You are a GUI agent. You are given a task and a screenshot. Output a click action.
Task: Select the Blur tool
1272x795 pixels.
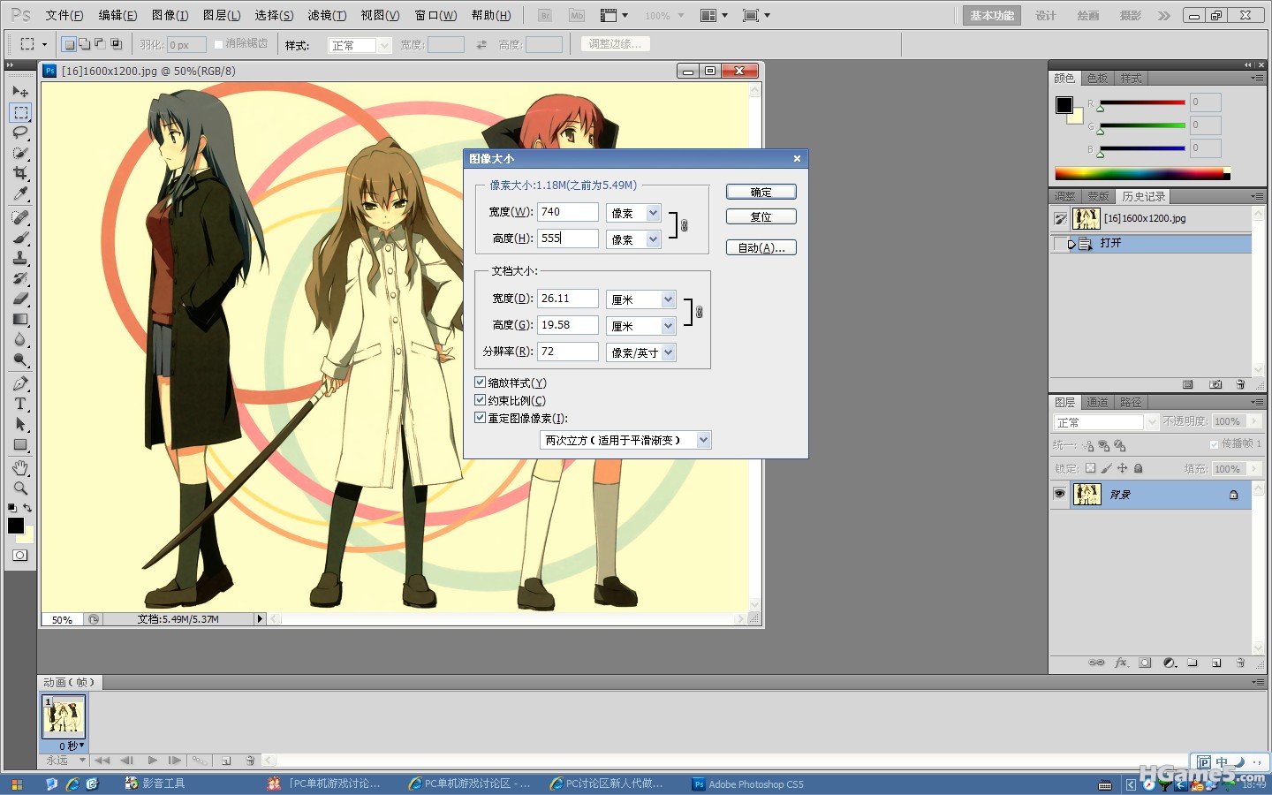[20, 339]
